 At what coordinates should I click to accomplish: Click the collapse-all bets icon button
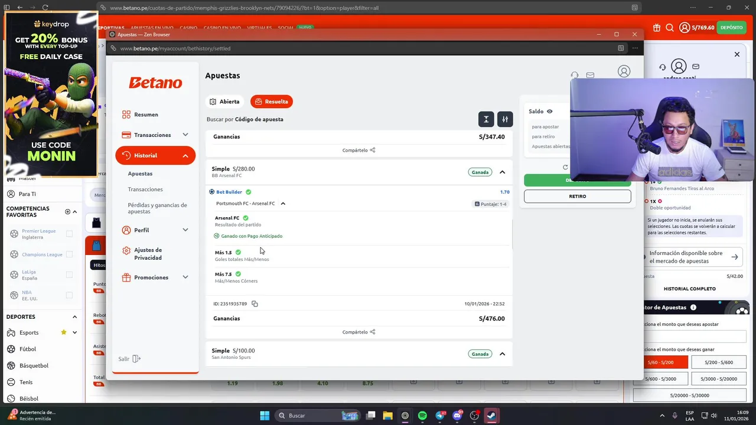(x=485, y=119)
